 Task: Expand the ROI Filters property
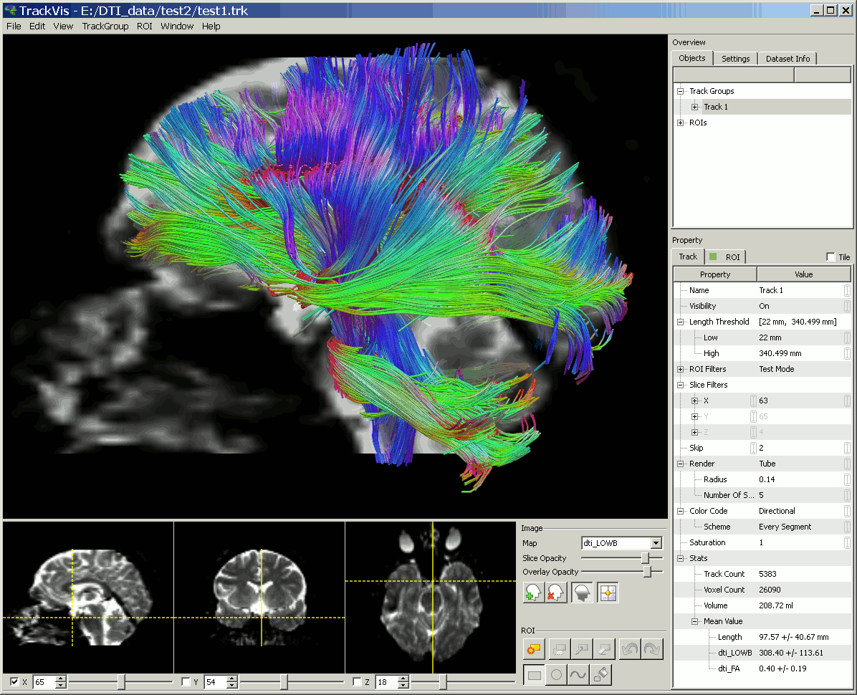click(681, 369)
